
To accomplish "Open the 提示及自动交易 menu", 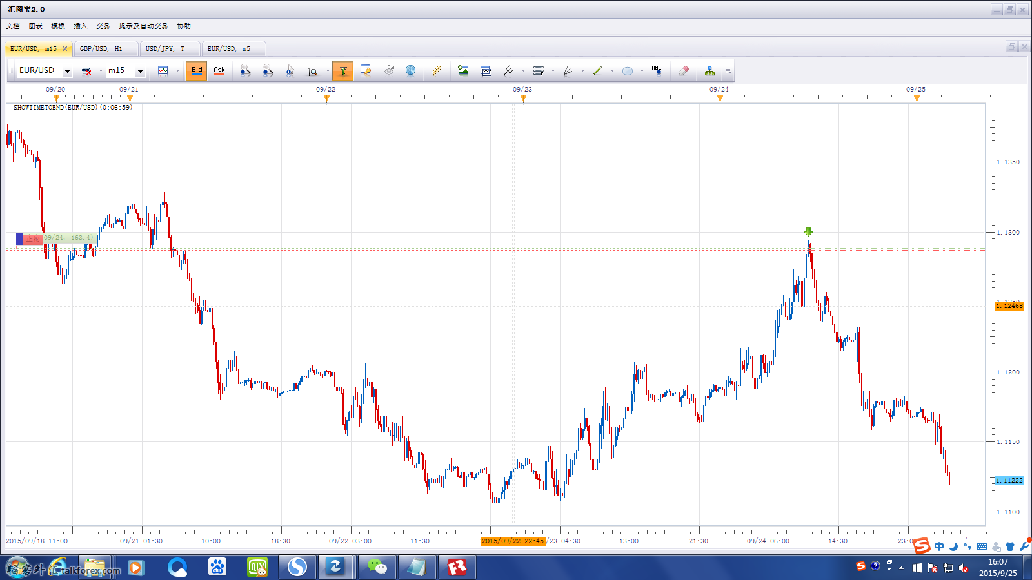I will 143,26.
